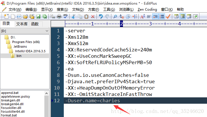The image size is (207, 117).
Task: Save all open files
Action: (45, 16)
